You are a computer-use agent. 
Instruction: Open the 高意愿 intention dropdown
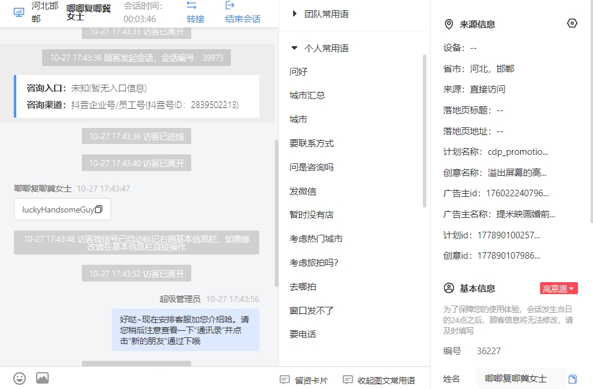point(559,289)
